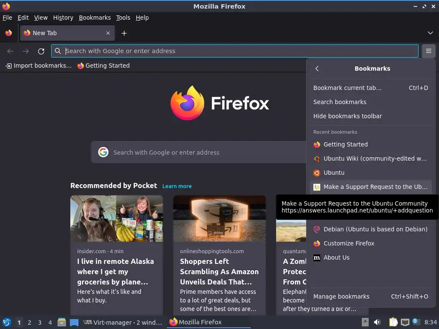
Task: Select Hide bookmarks toolbar
Action: coord(371,116)
